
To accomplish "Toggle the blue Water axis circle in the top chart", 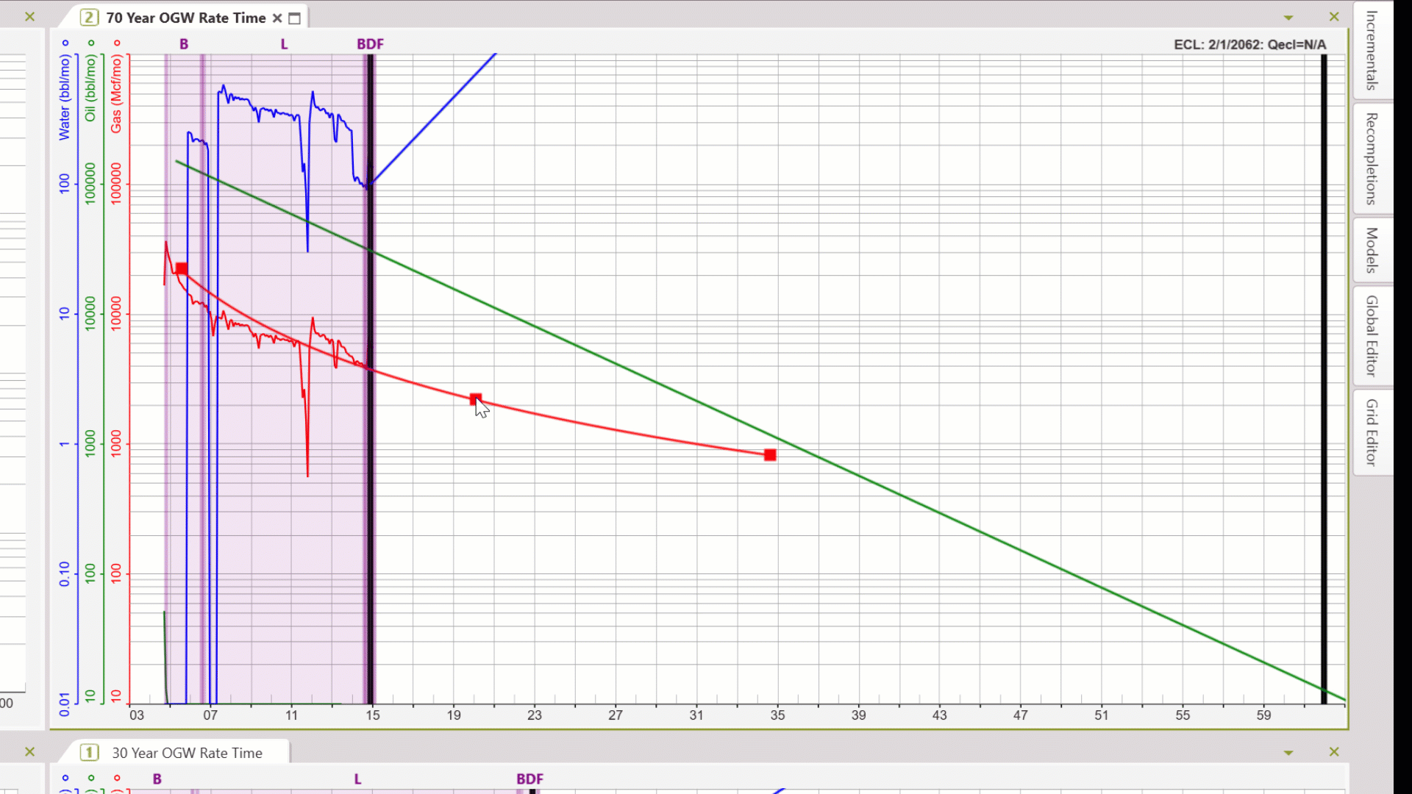I will pyautogui.click(x=65, y=43).
